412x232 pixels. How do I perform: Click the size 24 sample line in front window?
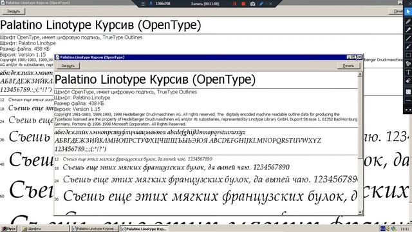tap(210, 179)
